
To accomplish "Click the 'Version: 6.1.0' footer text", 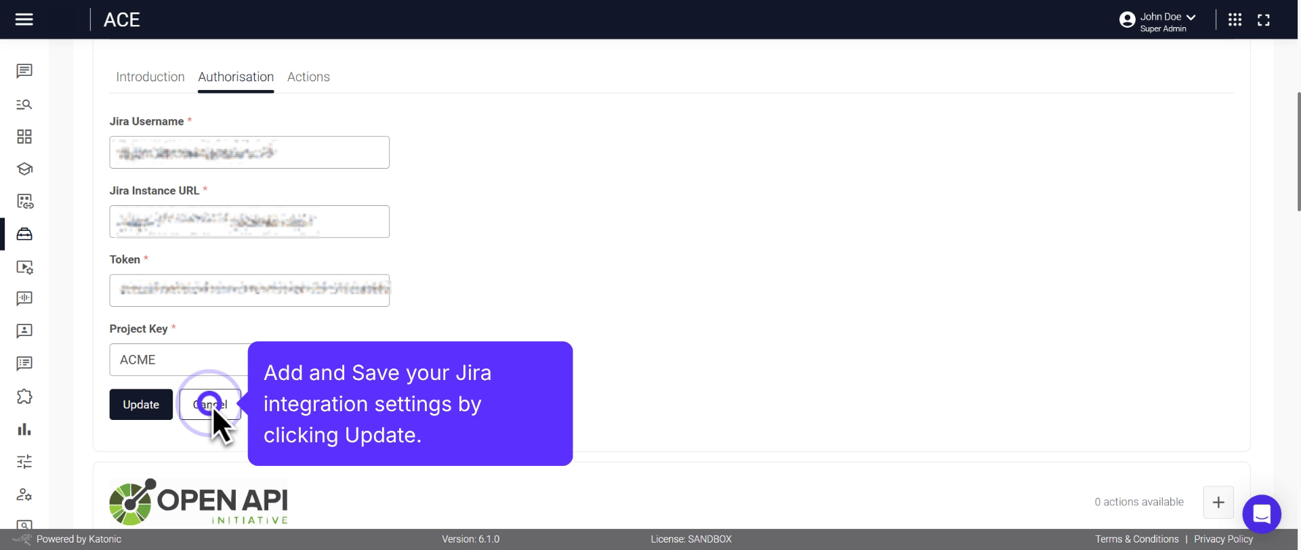I will coord(470,539).
